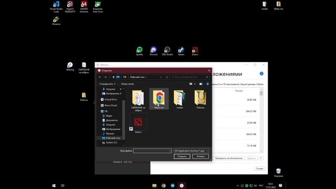Go forward using the dialog's forward arrow
The image size is (336, 189).
pyautogui.click(x=105, y=77)
